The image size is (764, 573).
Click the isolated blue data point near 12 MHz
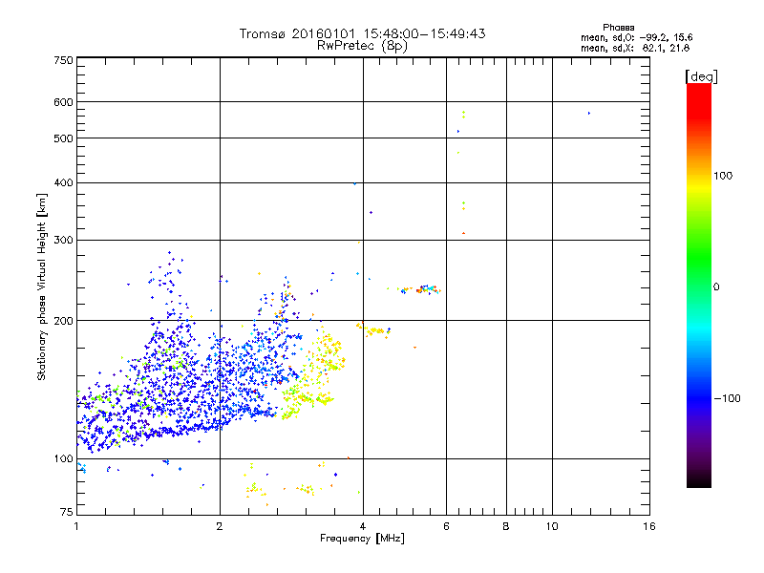[589, 113]
